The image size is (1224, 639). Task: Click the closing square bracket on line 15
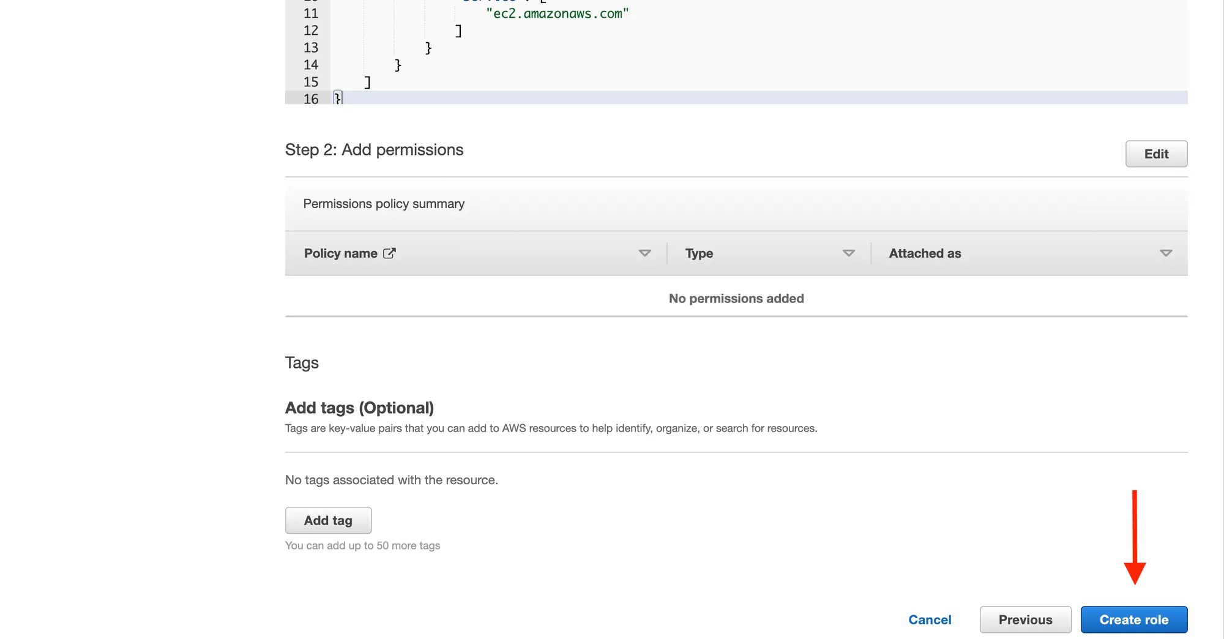[367, 82]
